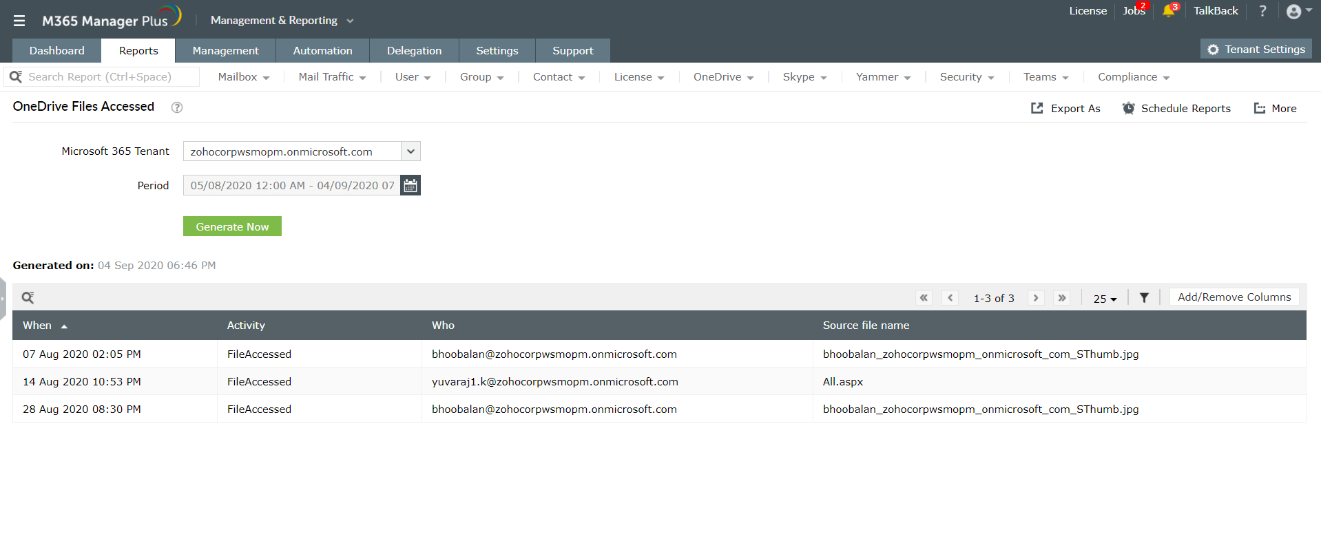Open the Automation tab
This screenshot has height=543, width=1321.
coord(323,51)
